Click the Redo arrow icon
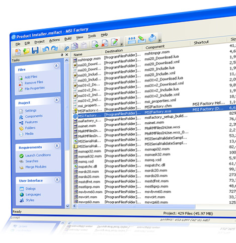Viewport: 236px width, 243px height. [x=54, y=48]
